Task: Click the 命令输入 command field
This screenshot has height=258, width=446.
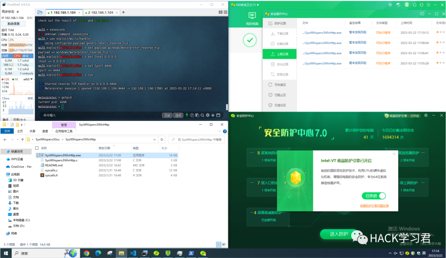Action: 100,115
